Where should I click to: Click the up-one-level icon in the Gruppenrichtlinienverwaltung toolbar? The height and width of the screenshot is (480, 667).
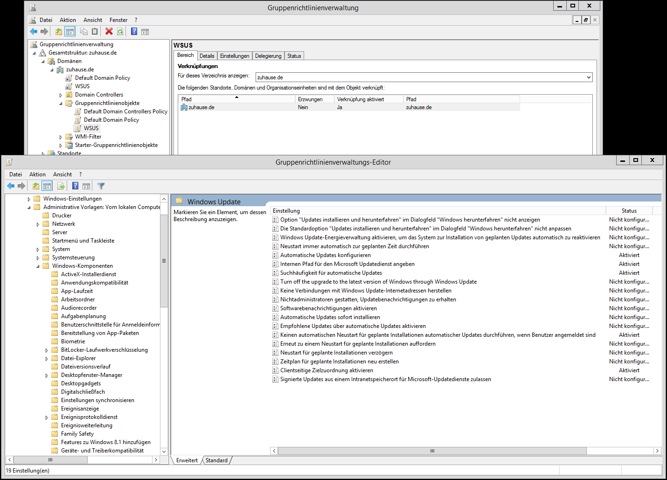(59, 31)
